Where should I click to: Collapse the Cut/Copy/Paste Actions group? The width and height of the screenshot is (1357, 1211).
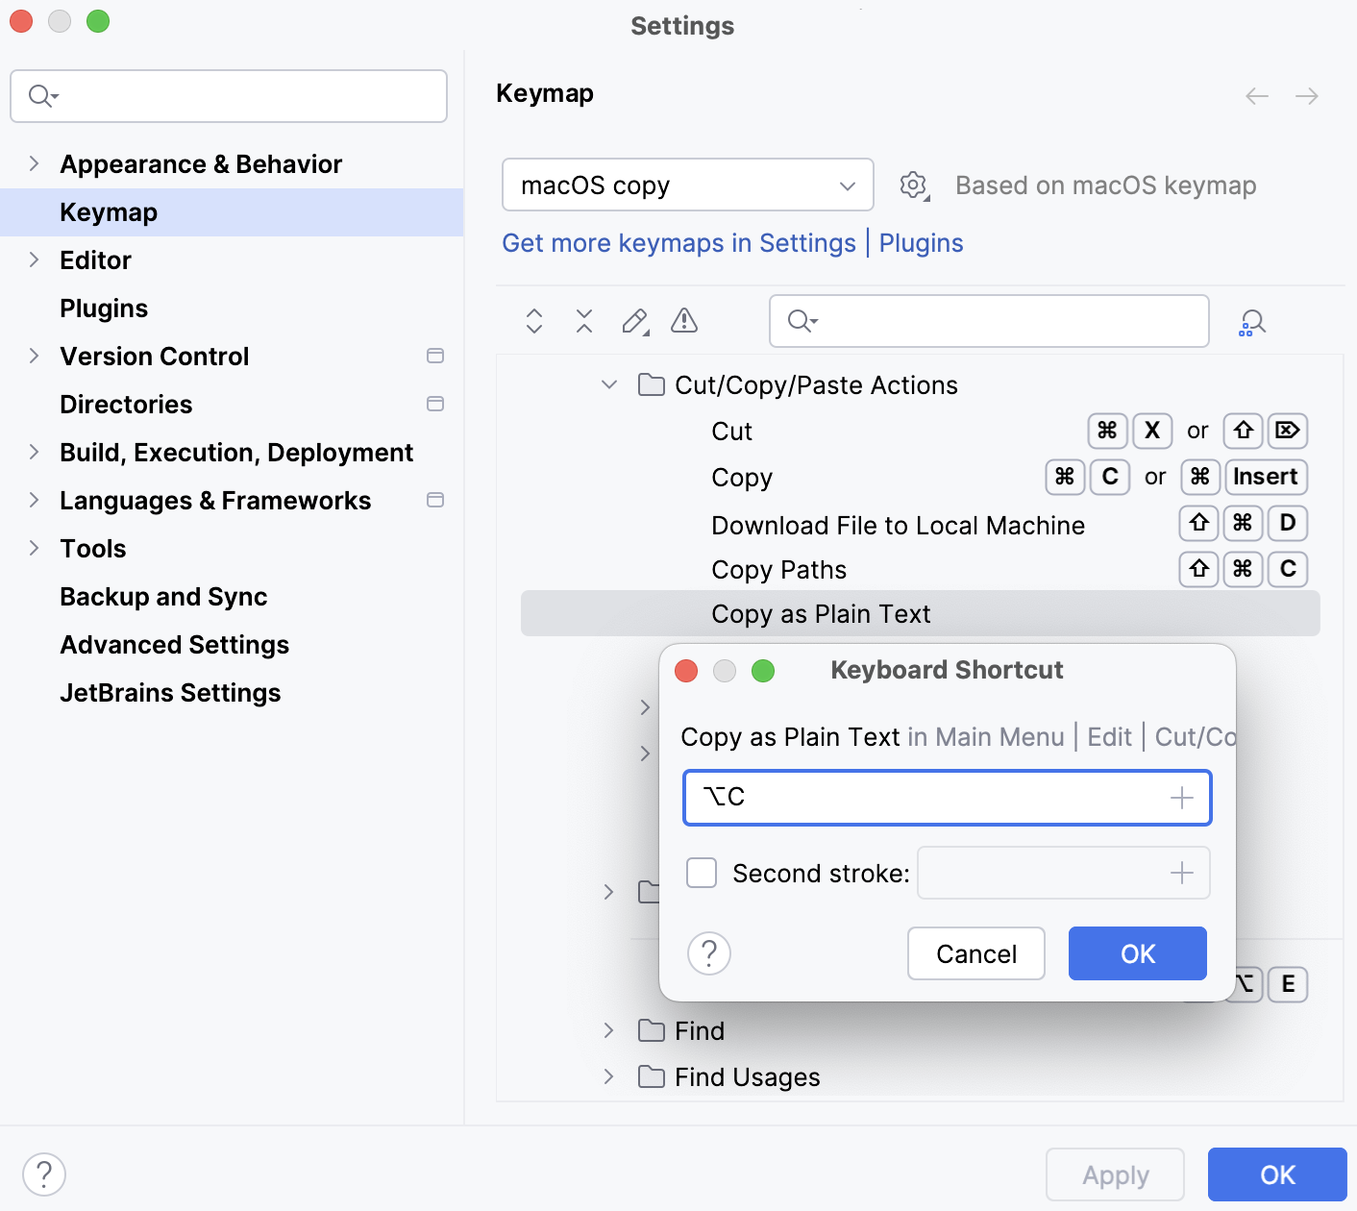coord(608,384)
